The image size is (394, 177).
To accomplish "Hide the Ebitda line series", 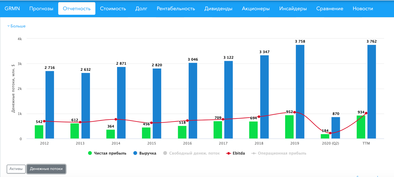I will 235,153.
